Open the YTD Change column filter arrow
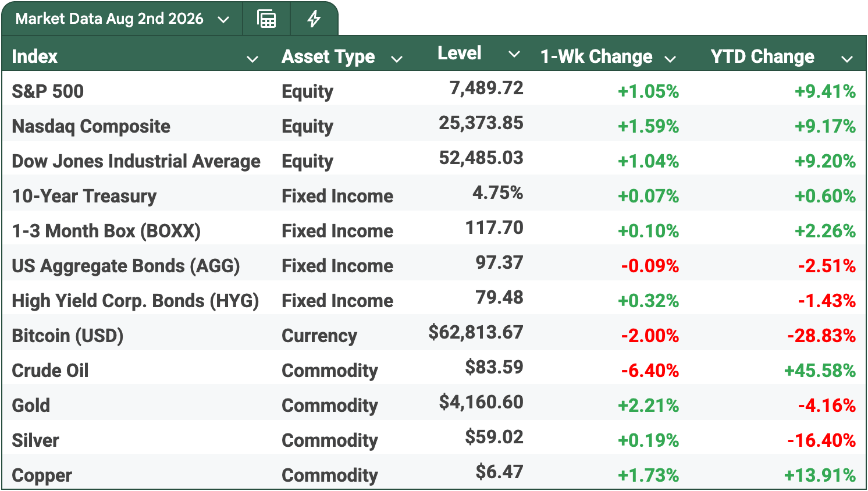This screenshot has width=868, height=491. 847,59
